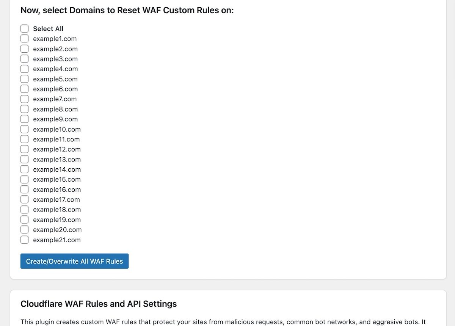Tick example9.com for rule reset
This screenshot has width=455, height=326.
tap(24, 119)
